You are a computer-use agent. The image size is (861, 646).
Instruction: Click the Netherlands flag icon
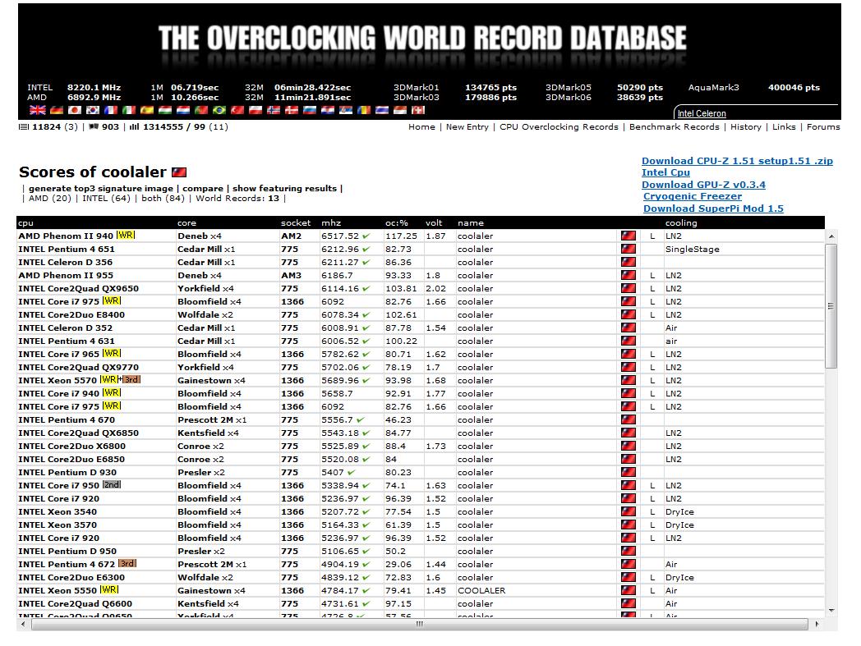click(183, 110)
